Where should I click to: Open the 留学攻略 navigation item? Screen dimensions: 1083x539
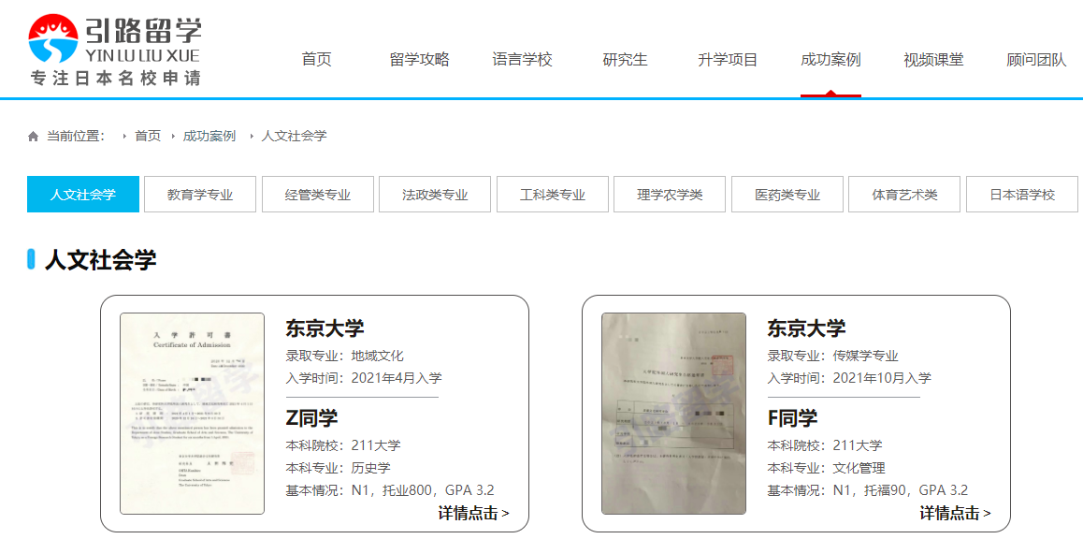point(419,60)
